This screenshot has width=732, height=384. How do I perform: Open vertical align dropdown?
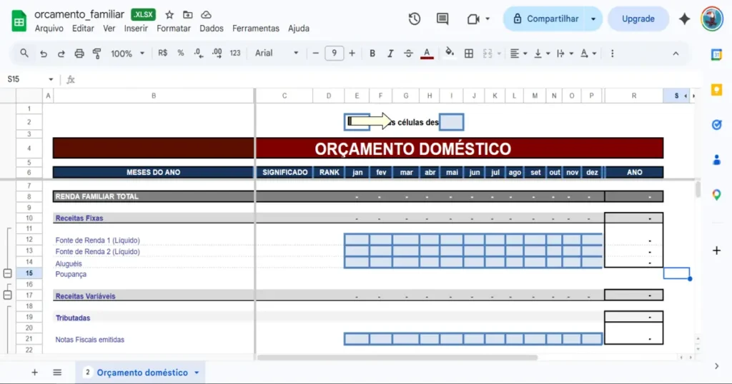542,54
